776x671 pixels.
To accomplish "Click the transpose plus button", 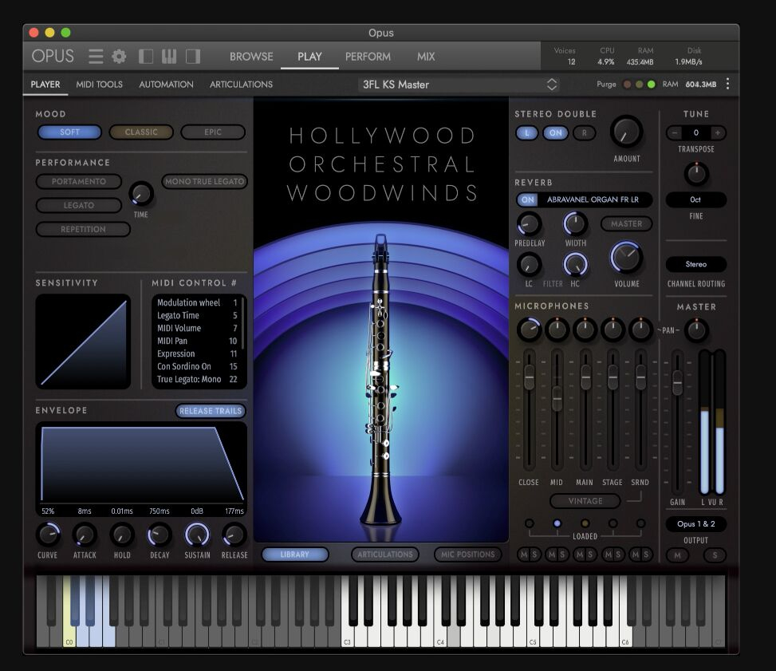I will (718, 132).
